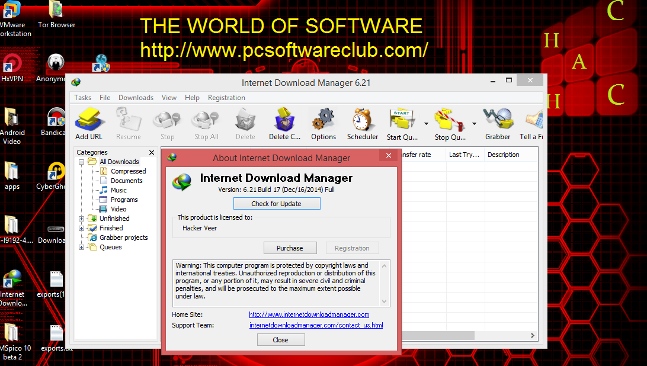This screenshot has height=366, width=647.
Task: Click the Check for Update button
Action: click(x=277, y=203)
